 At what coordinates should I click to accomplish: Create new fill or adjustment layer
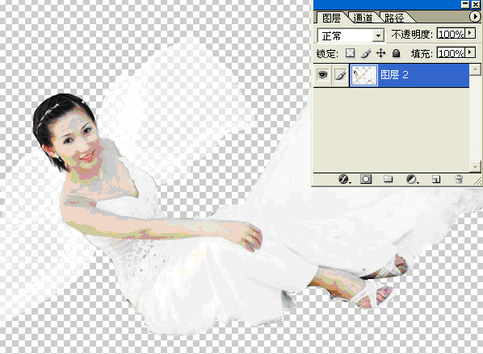click(412, 179)
